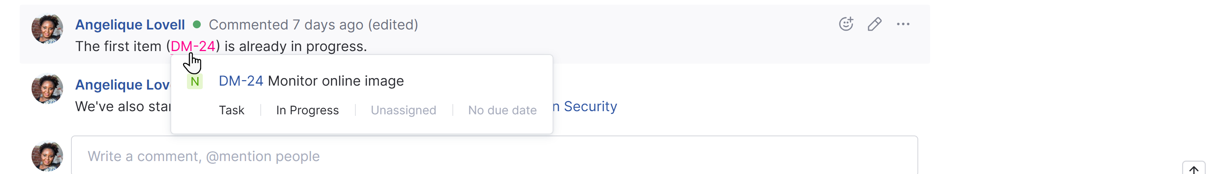Click the blue DM-24 ID in popup

click(x=241, y=81)
